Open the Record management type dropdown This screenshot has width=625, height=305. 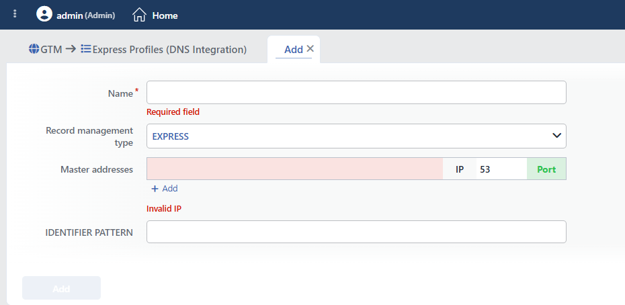tap(356, 136)
